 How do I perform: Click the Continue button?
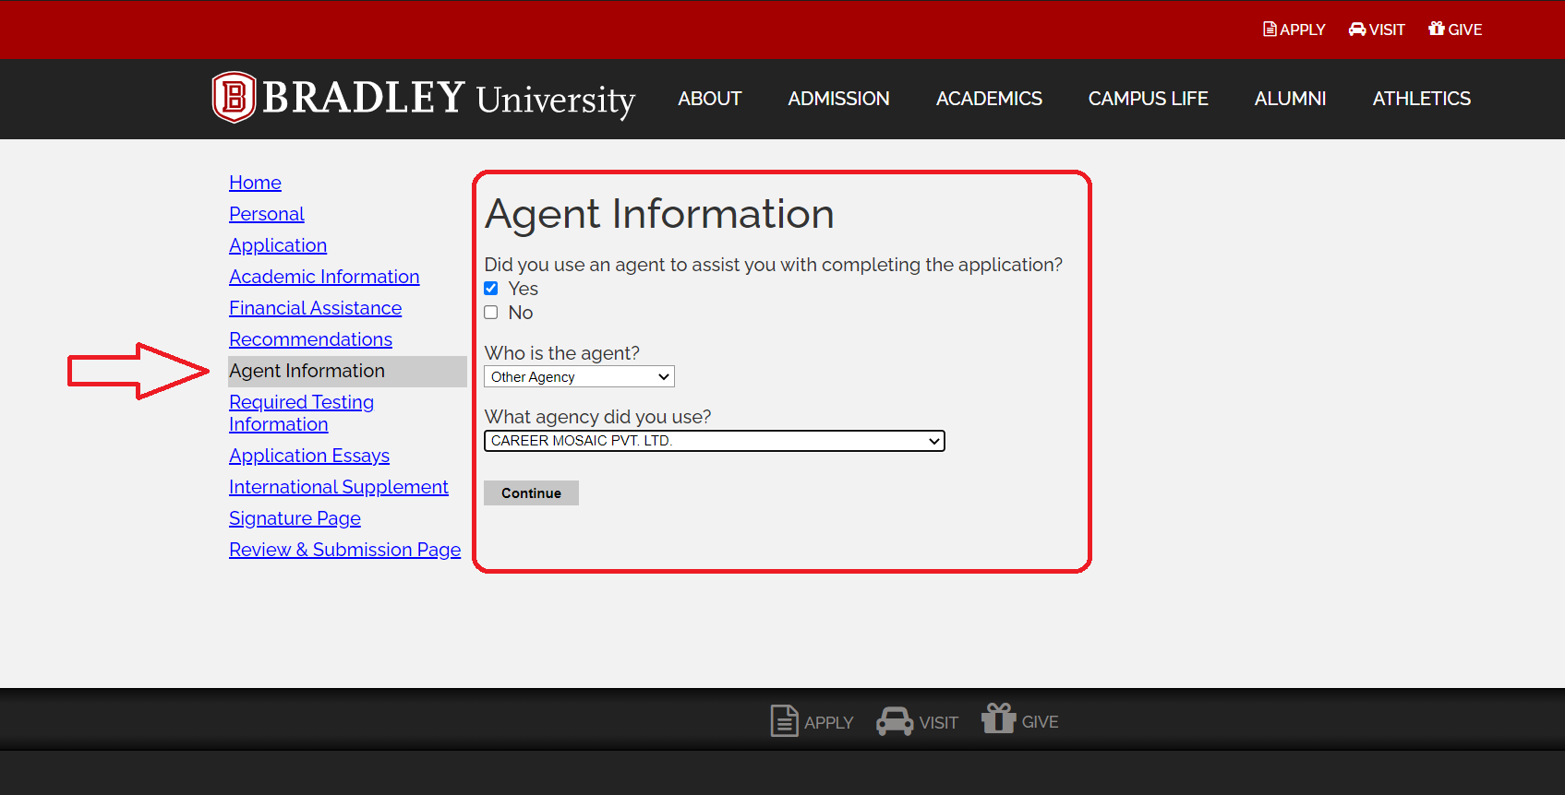(531, 493)
